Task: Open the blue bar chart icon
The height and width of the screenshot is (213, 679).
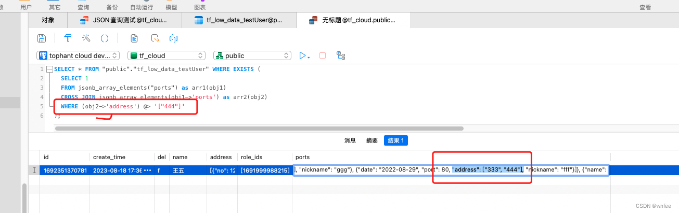Action: (174, 38)
